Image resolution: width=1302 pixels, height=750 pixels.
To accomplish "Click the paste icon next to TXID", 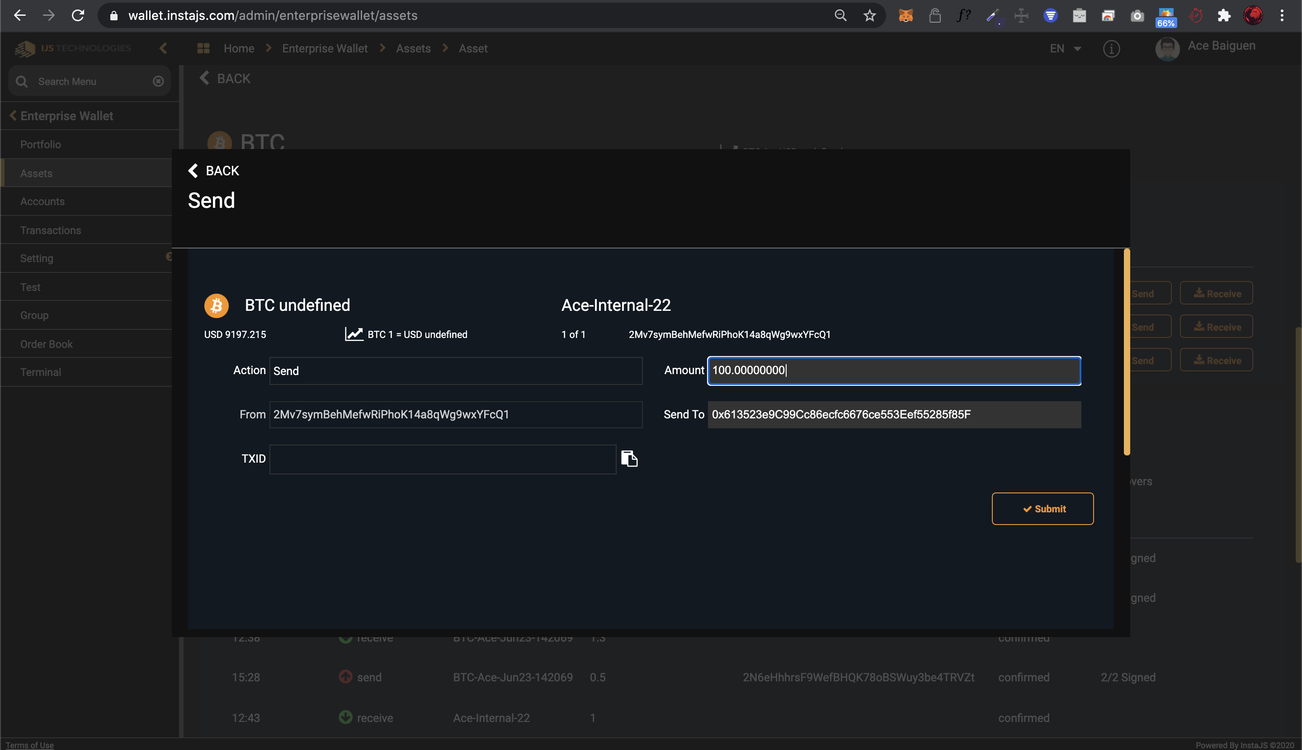I will click(629, 459).
